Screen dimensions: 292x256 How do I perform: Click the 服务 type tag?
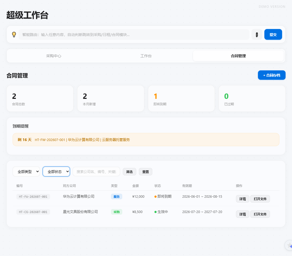pyautogui.click(x=117, y=197)
